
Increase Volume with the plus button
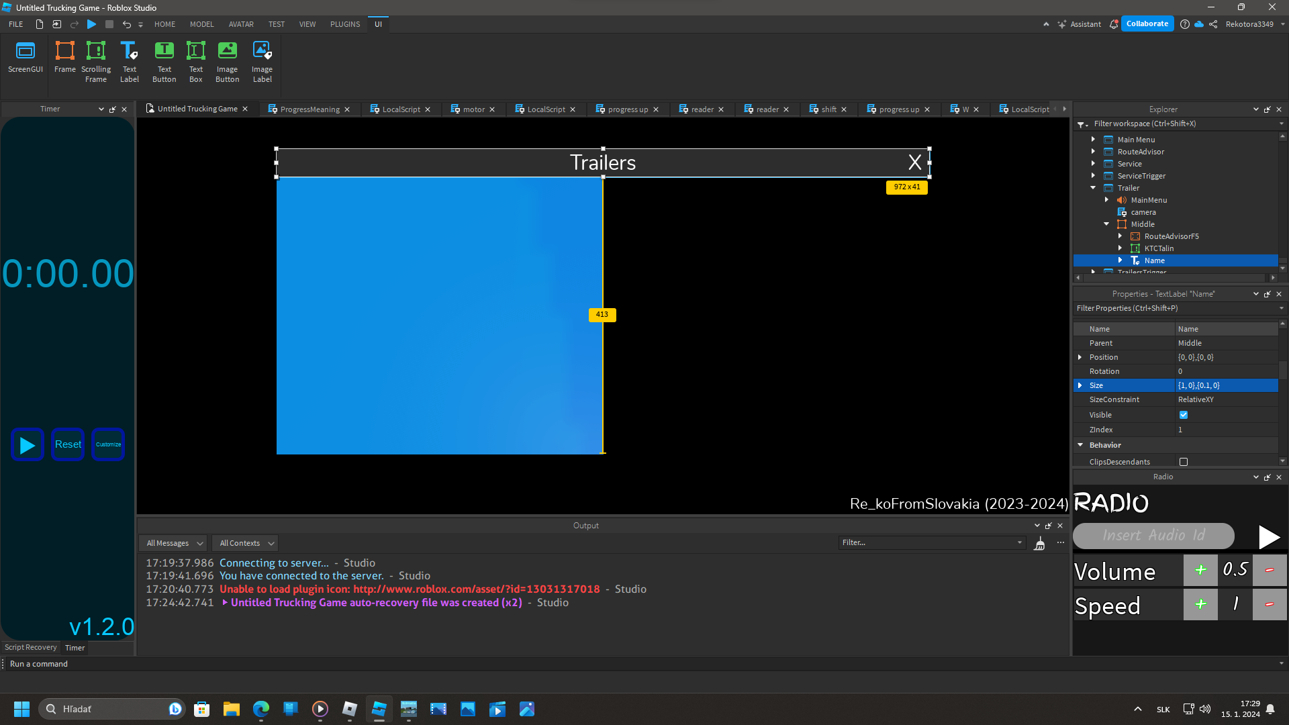click(1200, 570)
